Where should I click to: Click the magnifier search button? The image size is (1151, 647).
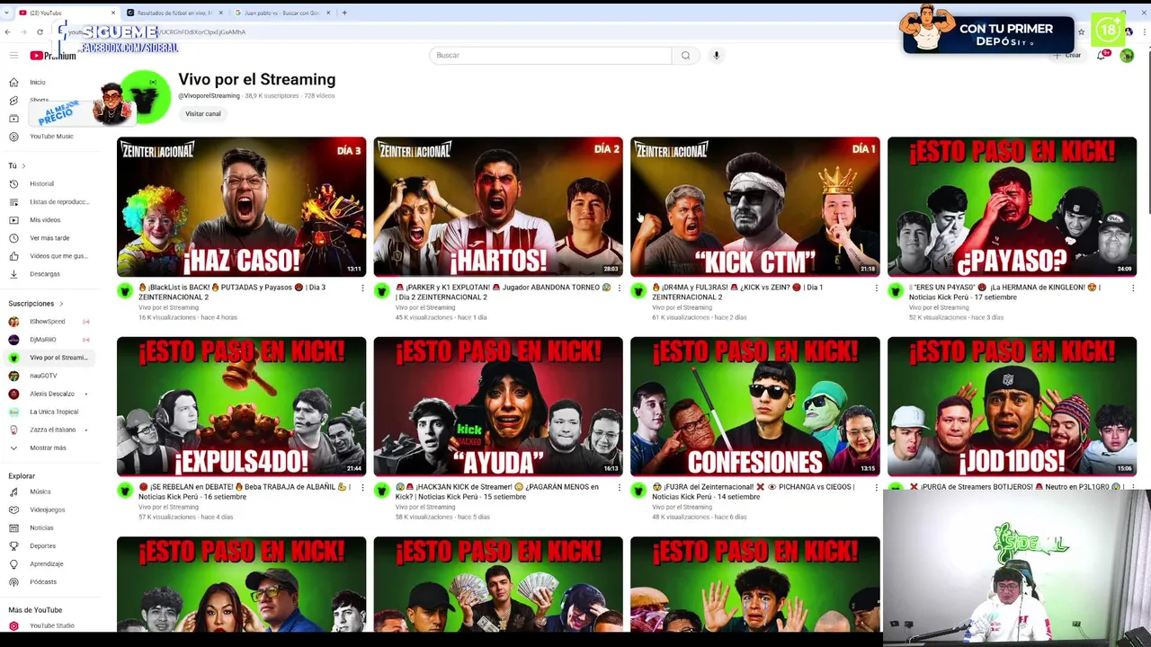coord(685,56)
